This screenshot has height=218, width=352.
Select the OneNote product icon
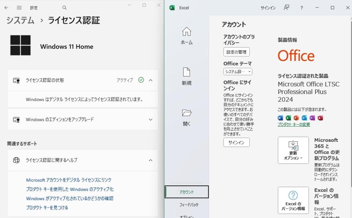(312, 118)
